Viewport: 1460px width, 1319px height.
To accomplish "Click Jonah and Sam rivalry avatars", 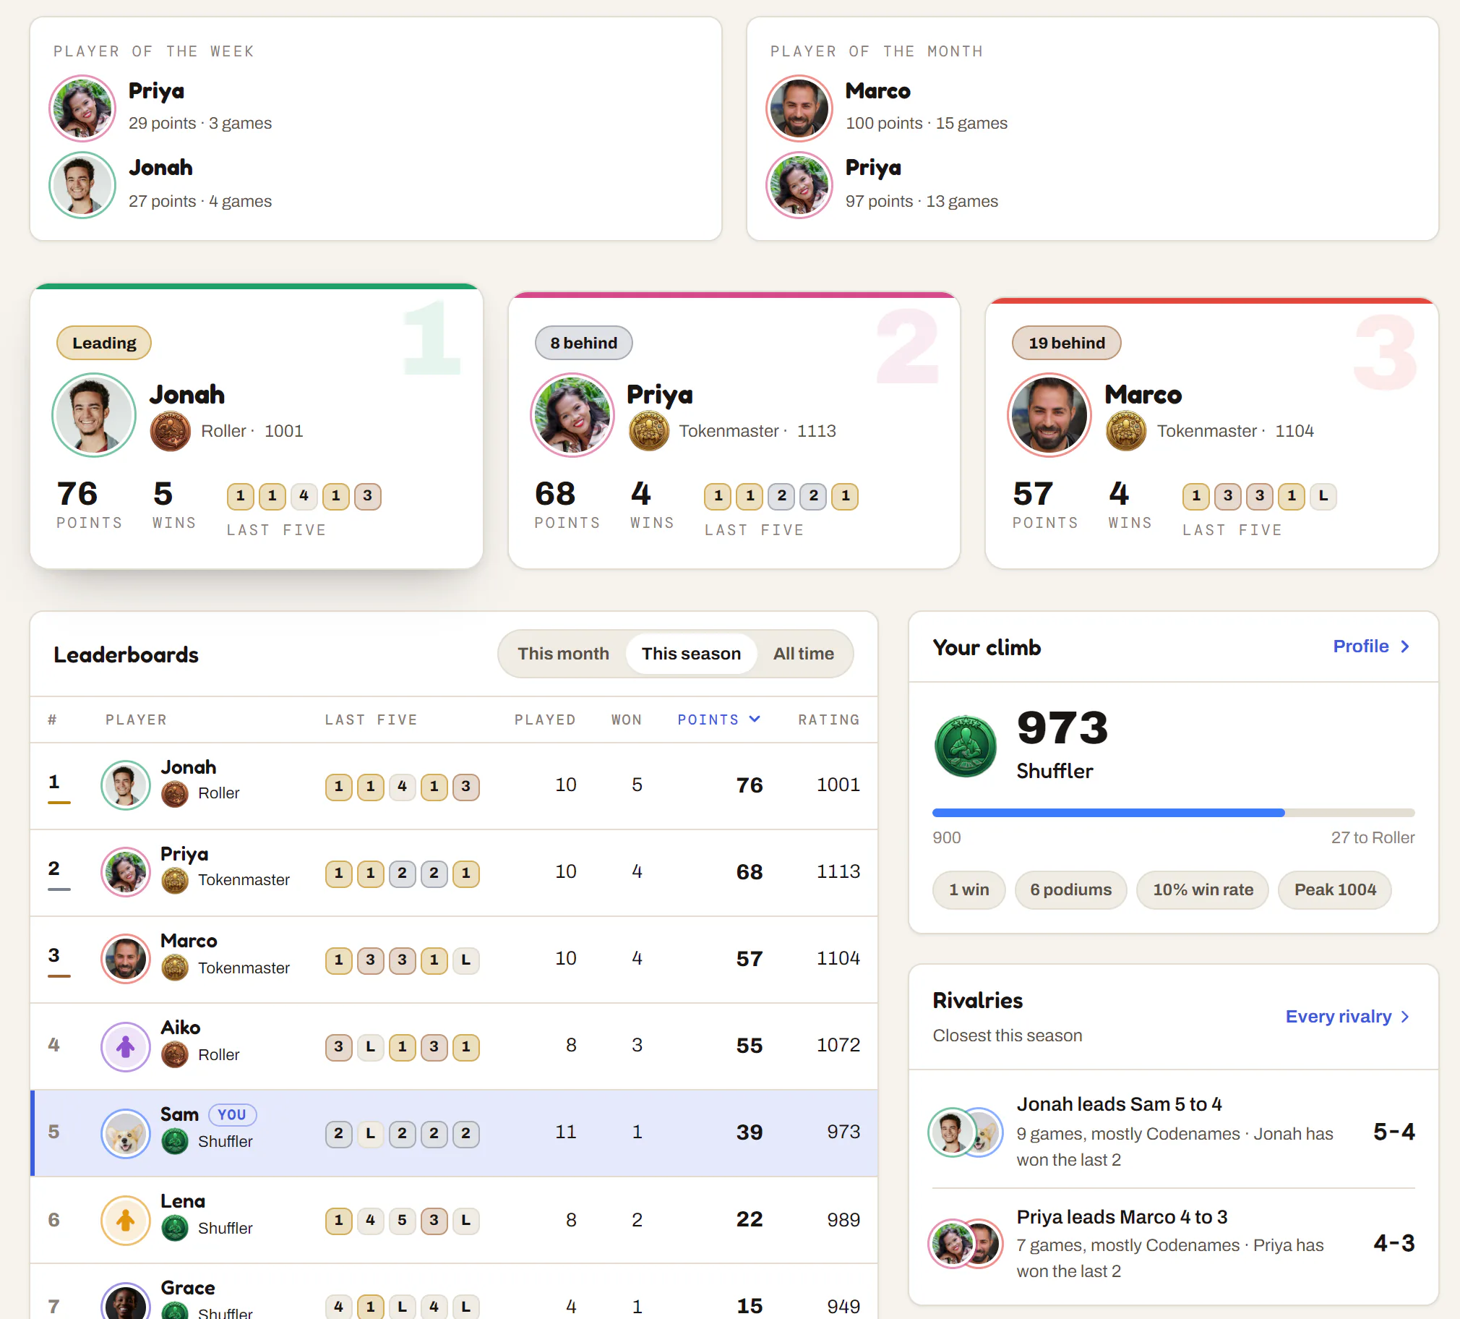I will pos(966,1131).
